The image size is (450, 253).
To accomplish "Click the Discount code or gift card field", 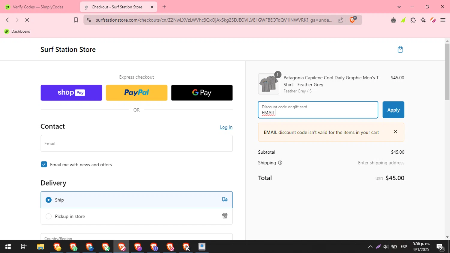I will point(318,110).
